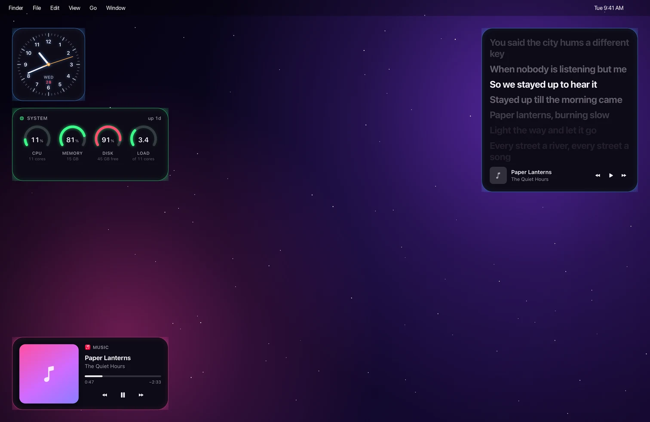Click the gray music note artwork in lyrics widget
The width and height of the screenshot is (650, 422).
click(x=498, y=175)
